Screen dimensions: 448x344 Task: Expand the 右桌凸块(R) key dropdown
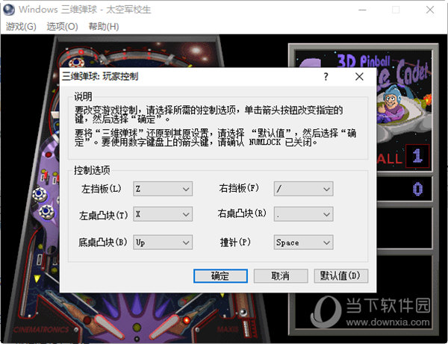pos(303,214)
